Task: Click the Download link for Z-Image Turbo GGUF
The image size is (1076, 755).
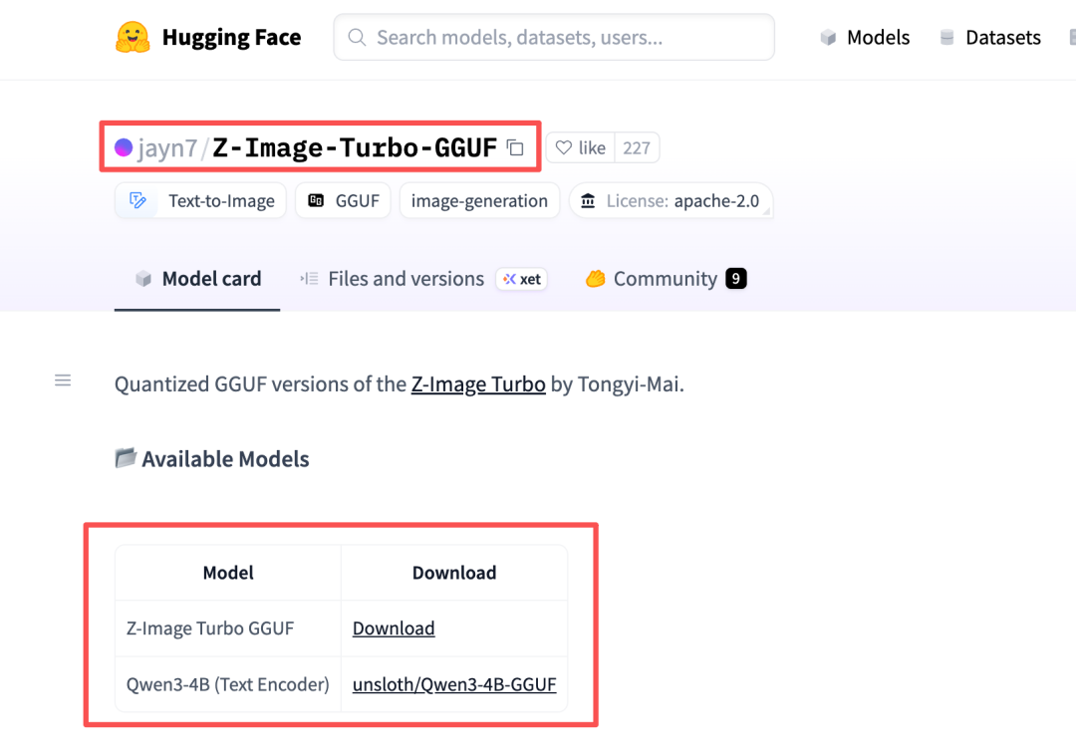Action: tap(394, 629)
